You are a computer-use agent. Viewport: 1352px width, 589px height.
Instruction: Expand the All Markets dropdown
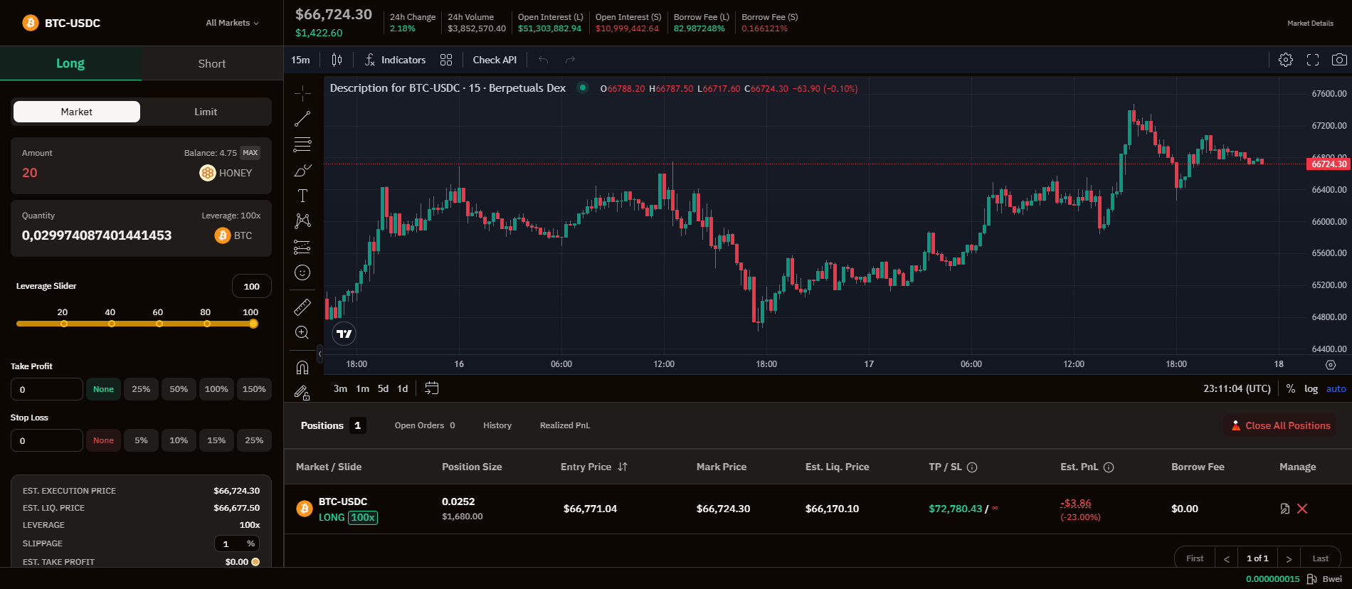[232, 23]
